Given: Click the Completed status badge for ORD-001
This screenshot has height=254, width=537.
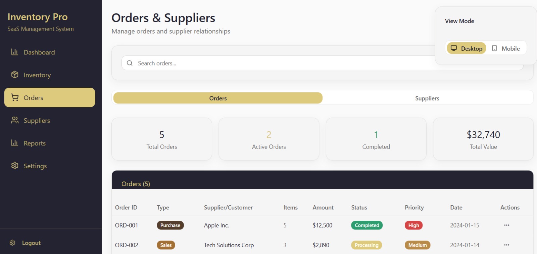Looking at the screenshot, I should 367,225.
